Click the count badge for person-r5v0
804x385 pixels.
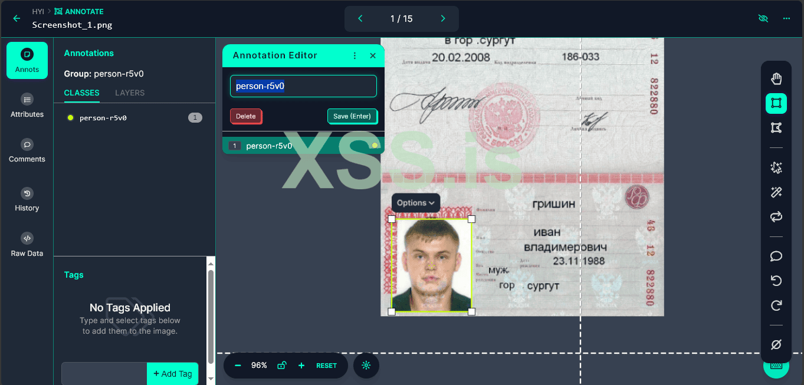pos(195,118)
